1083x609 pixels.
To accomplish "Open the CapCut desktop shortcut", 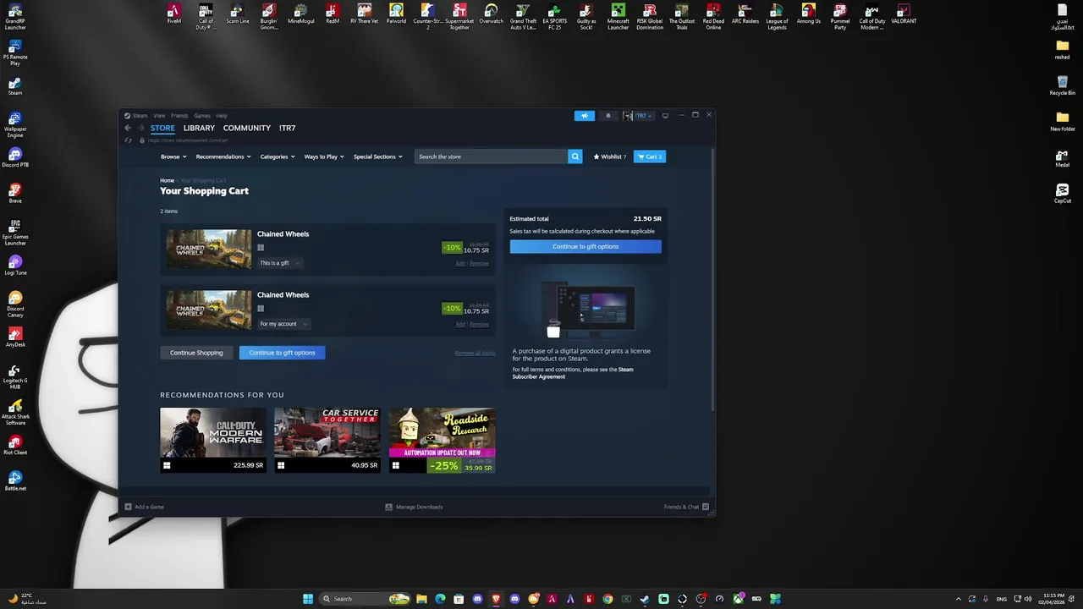I will (x=1063, y=194).
